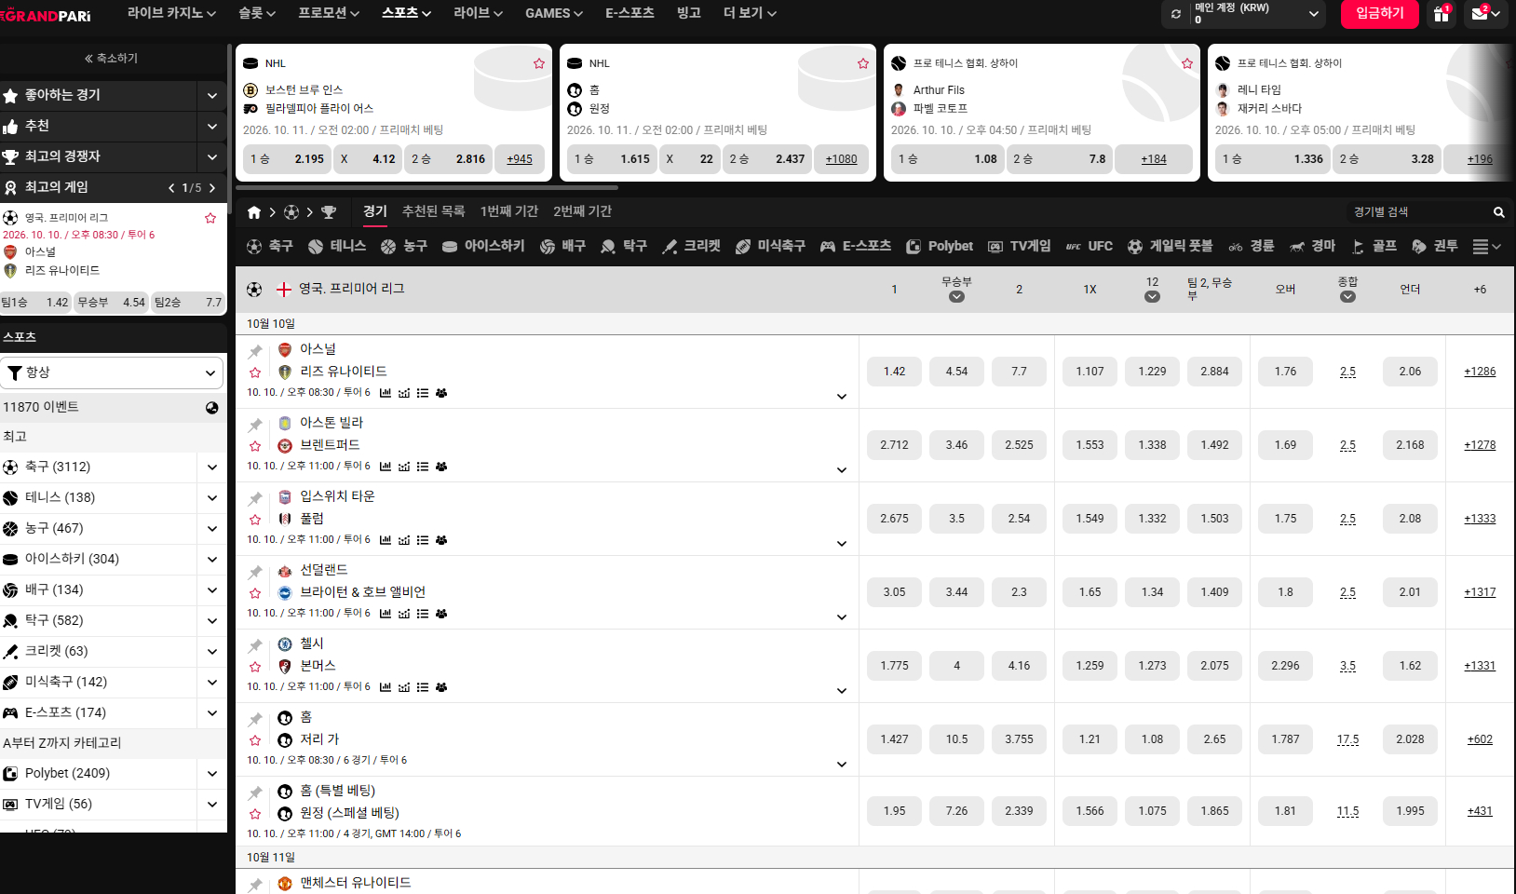
Task: Expand the 좋아하는 경기 section
Action: coord(212,95)
